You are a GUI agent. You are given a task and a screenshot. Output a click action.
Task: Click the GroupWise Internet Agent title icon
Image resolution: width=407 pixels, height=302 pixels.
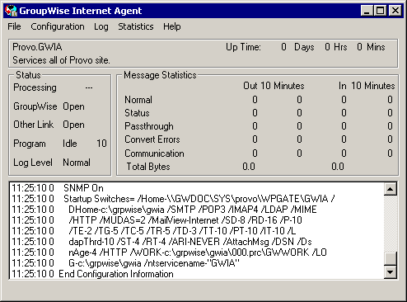pos(11,11)
